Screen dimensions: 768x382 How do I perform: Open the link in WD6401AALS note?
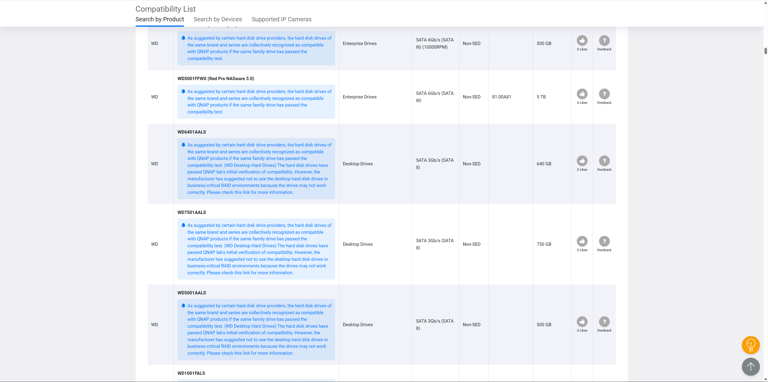pyautogui.click(x=246, y=192)
